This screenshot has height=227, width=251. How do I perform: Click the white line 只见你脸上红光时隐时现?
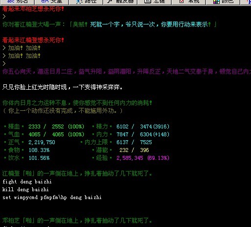point(63,87)
